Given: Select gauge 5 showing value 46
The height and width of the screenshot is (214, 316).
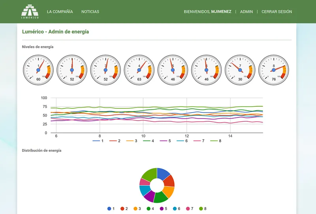Looking at the screenshot, I should click(x=173, y=70).
